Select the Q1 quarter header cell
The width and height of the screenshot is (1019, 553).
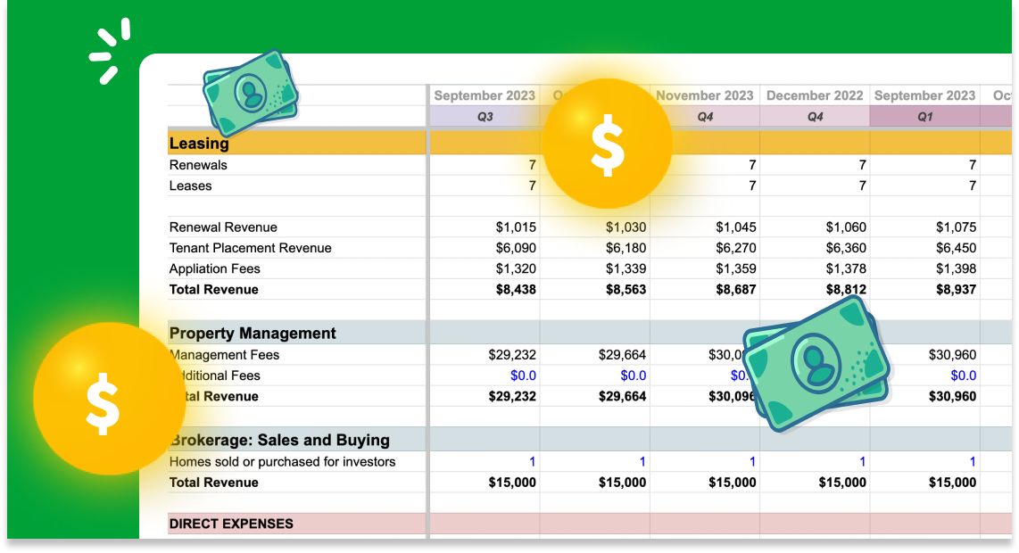tap(925, 116)
